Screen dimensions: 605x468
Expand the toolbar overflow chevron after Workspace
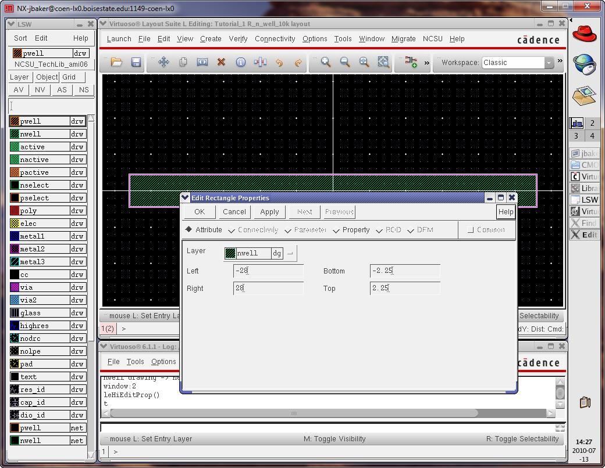[x=560, y=62]
